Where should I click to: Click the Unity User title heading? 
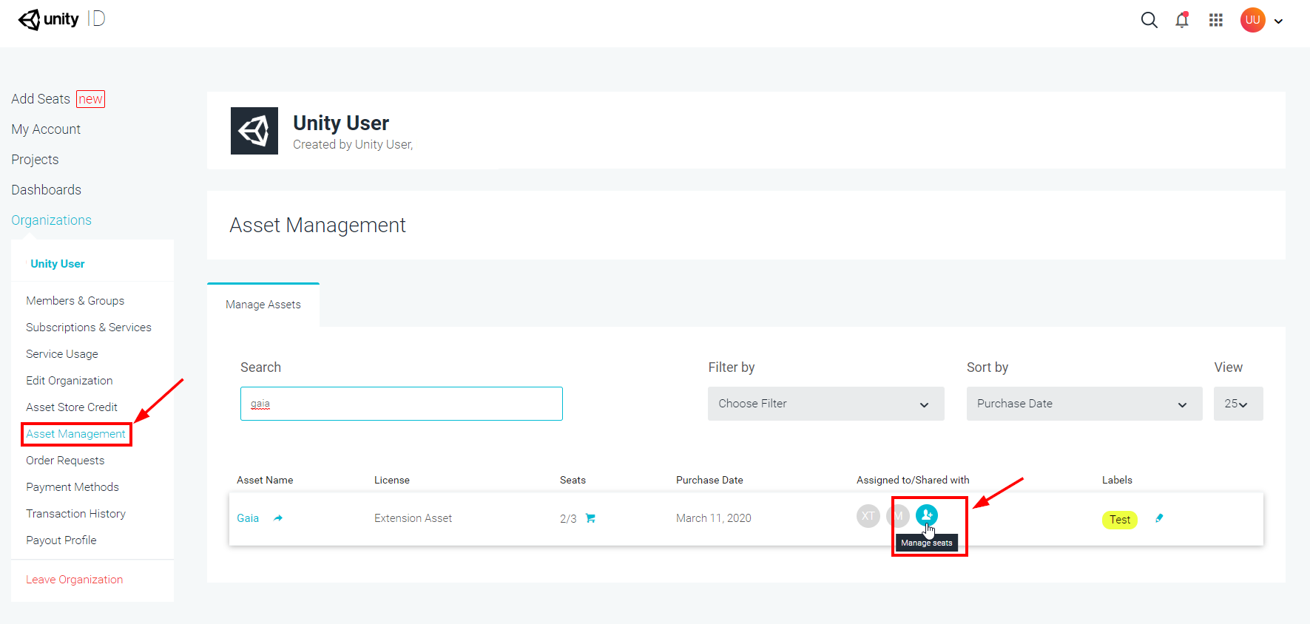341,123
